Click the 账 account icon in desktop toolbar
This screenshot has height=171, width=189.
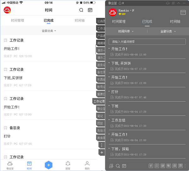tap(169, 166)
